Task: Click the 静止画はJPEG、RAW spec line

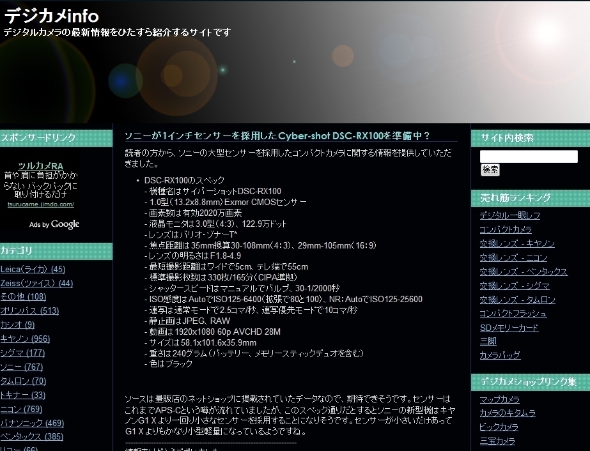Action: tap(187, 321)
